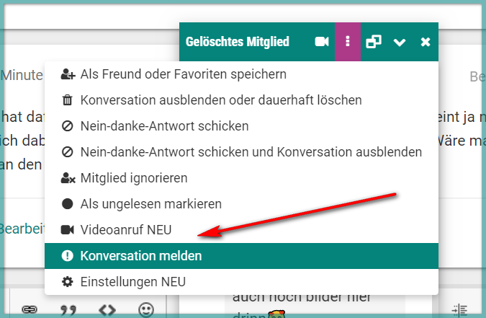Insert code with angle brackets icon

tap(107, 310)
